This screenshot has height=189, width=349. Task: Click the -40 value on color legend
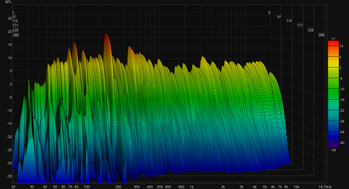pyautogui.click(x=342, y=143)
